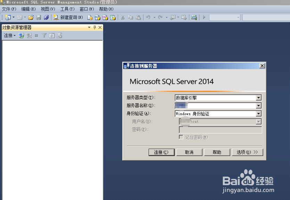The width and height of the screenshot is (290, 200).
Task: Click the Open File folder icon
Action: click(x=31, y=17)
